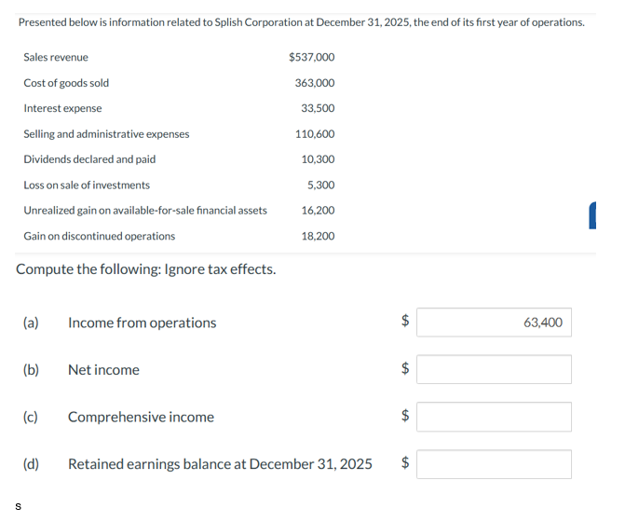Click the Net income answer field

[x=494, y=369]
